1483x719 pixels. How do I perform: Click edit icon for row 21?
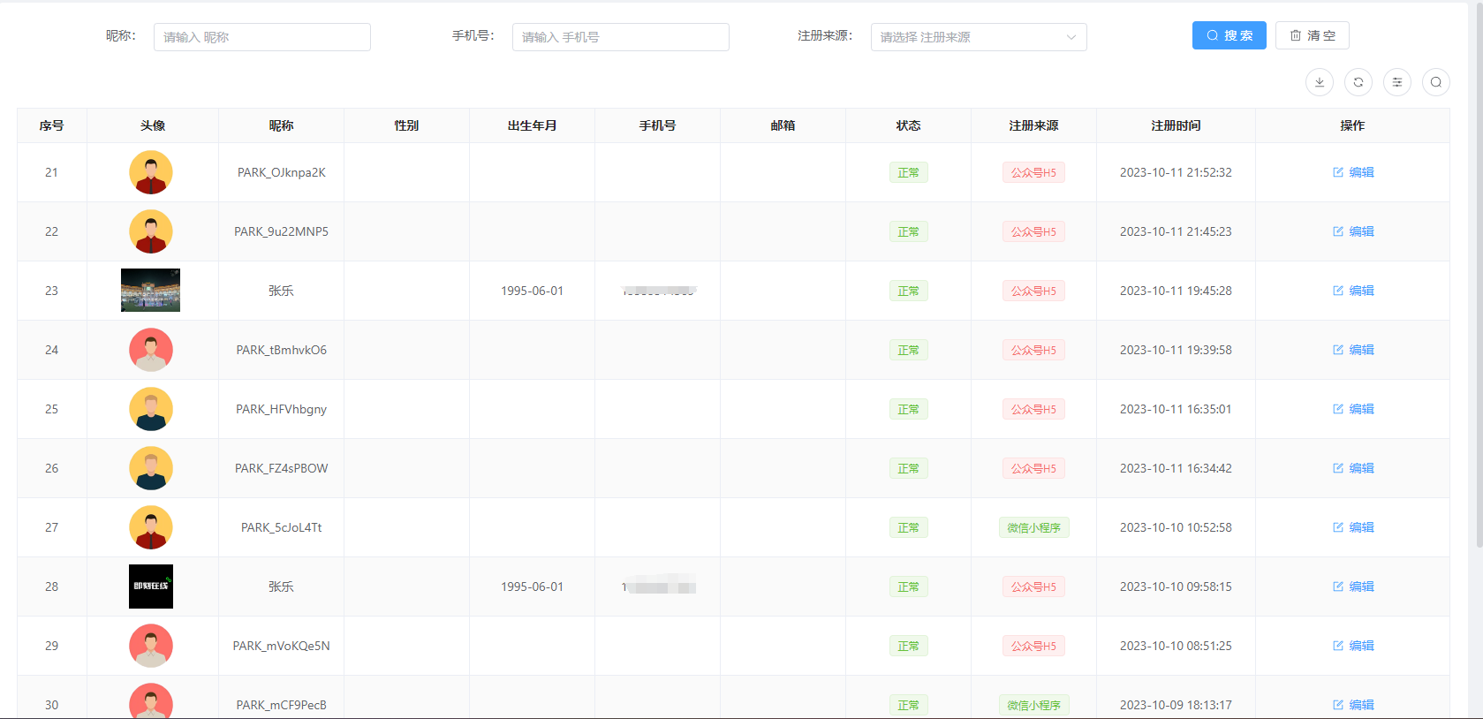(1338, 172)
